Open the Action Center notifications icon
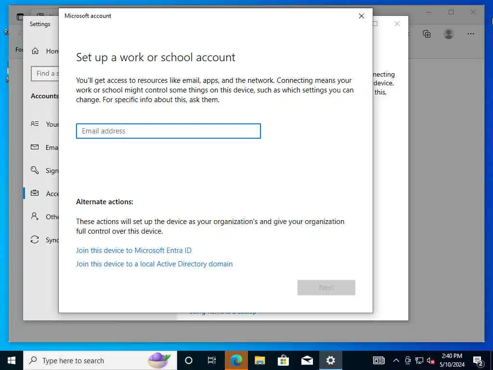 tap(478, 360)
